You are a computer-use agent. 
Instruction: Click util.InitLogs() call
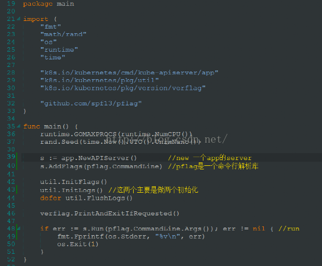tap(71, 190)
